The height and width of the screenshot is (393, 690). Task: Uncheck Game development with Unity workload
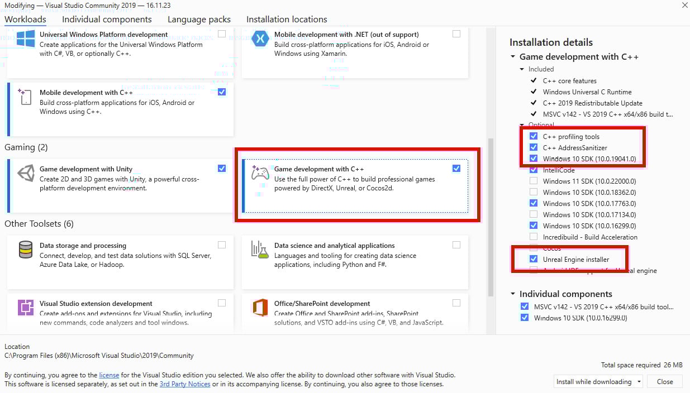[222, 168]
